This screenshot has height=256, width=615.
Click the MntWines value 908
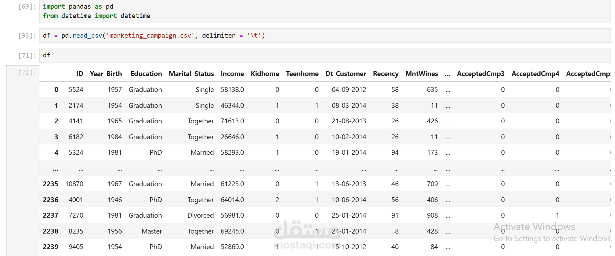pyautogui.click(x=432, y=215)
